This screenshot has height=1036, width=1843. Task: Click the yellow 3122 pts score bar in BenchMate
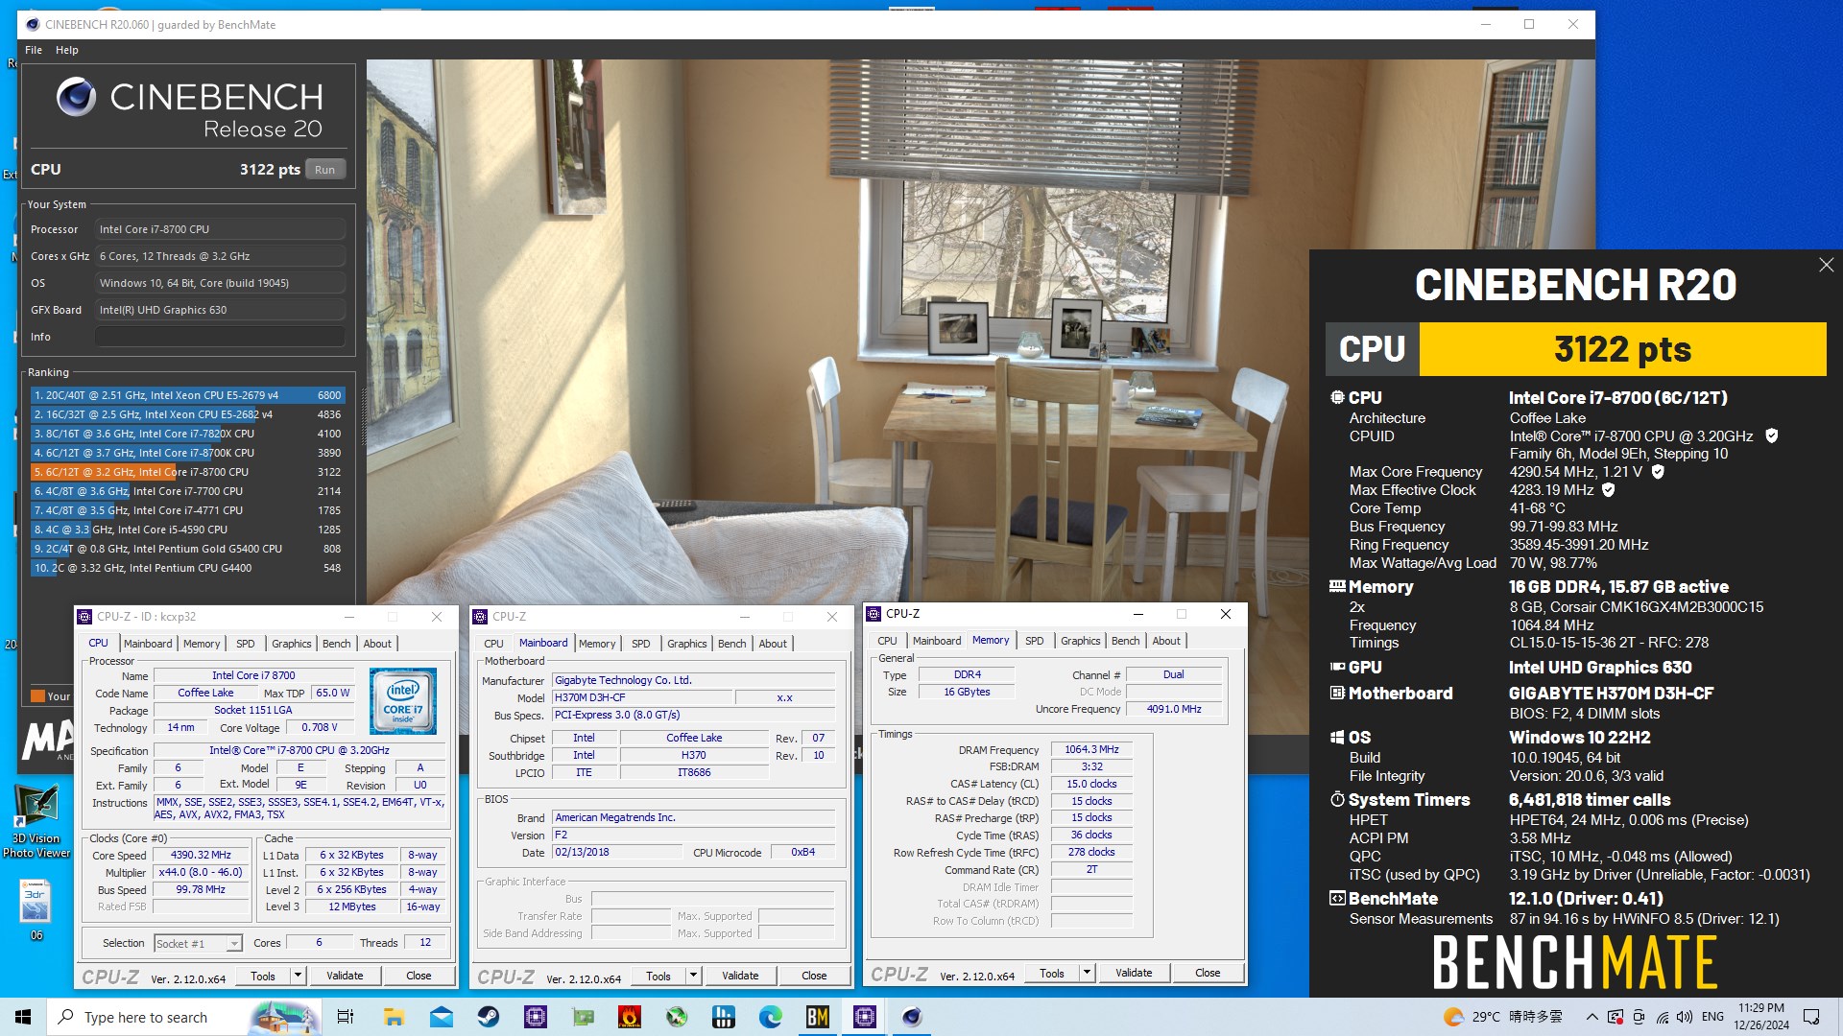click(1622, 349)
